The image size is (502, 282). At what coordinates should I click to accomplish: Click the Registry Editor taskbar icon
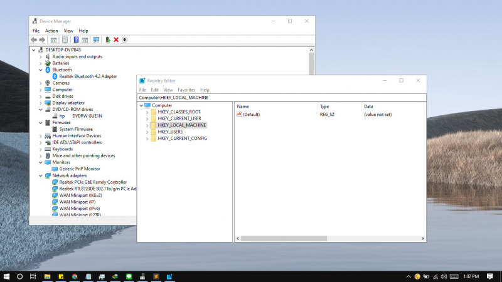tap(169, 276)
